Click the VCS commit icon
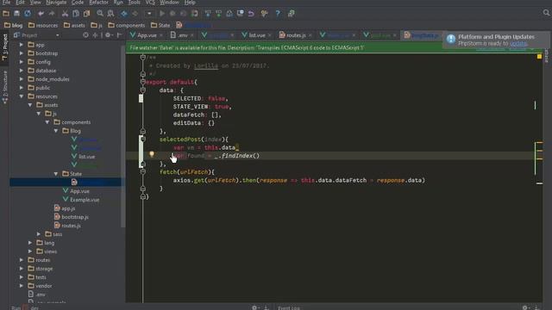Screen dimensions: 552x310 (218, 14)
